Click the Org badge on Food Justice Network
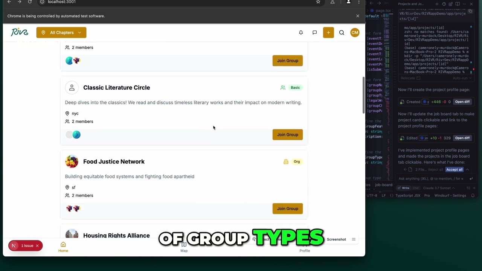Screen dimensions: 482x271 point(297,161)
